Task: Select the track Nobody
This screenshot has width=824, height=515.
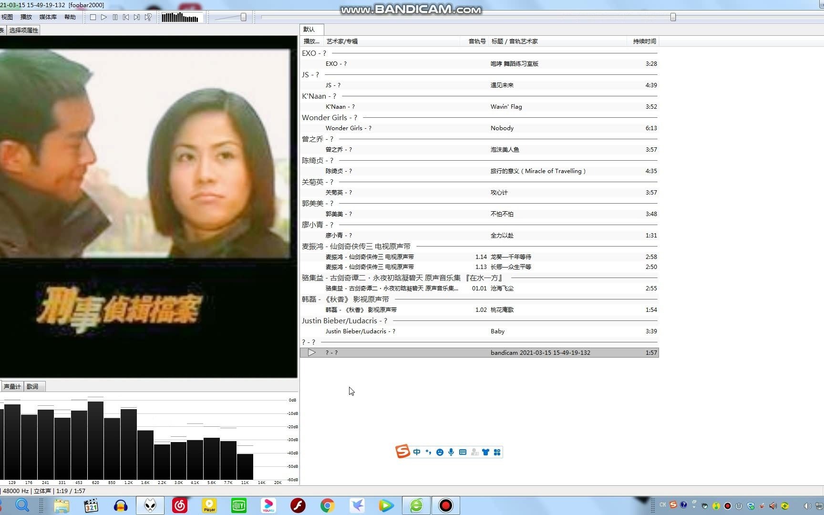Action: 479,128
